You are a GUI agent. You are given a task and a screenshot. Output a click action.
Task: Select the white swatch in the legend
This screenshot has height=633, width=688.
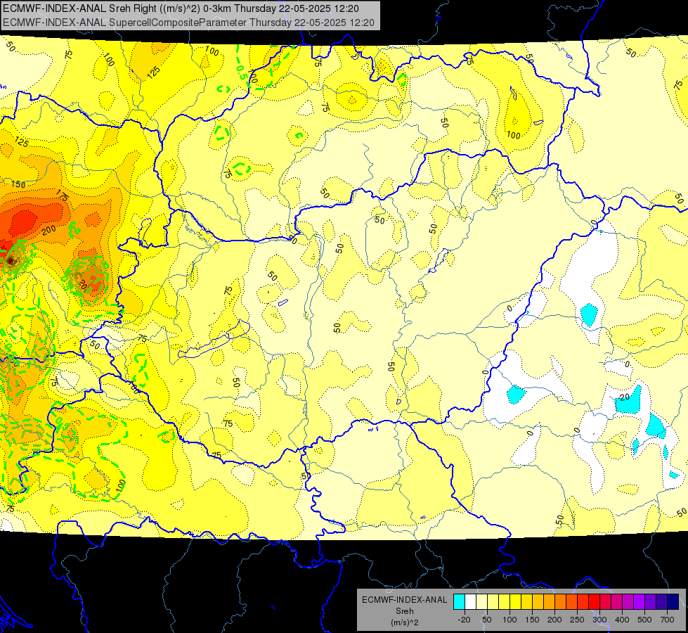coord(470,601)
